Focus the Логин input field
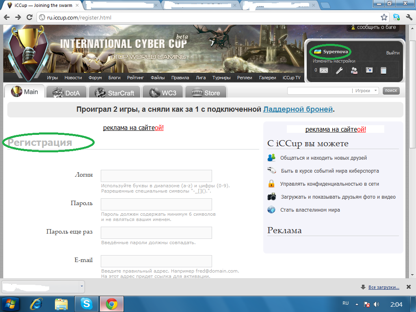The image size is (416, 312). [x=156, y=175]
